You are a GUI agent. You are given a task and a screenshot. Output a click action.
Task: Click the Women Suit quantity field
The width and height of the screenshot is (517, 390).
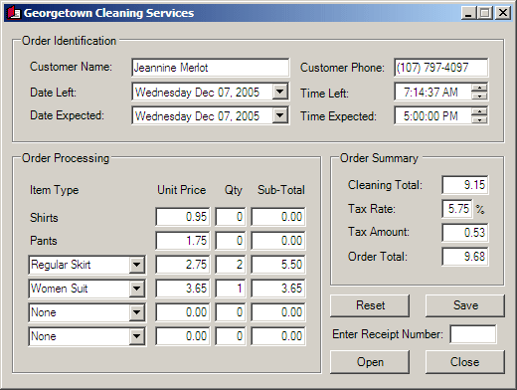231,289
